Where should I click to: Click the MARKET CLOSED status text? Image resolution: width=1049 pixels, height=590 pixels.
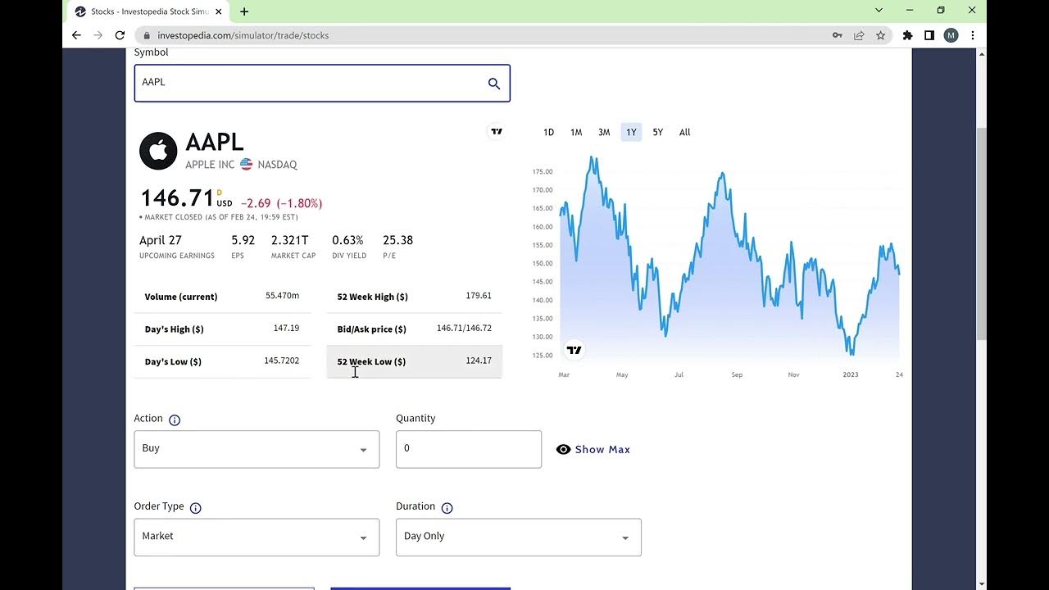[219, 218]
